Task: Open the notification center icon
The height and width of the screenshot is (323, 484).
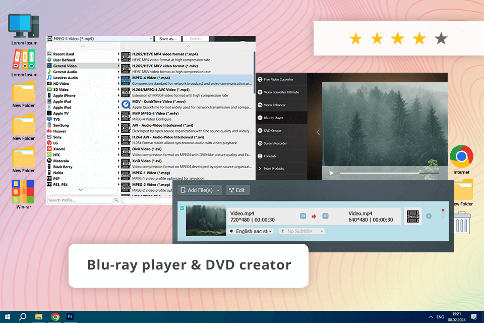Action: [474, 317]
